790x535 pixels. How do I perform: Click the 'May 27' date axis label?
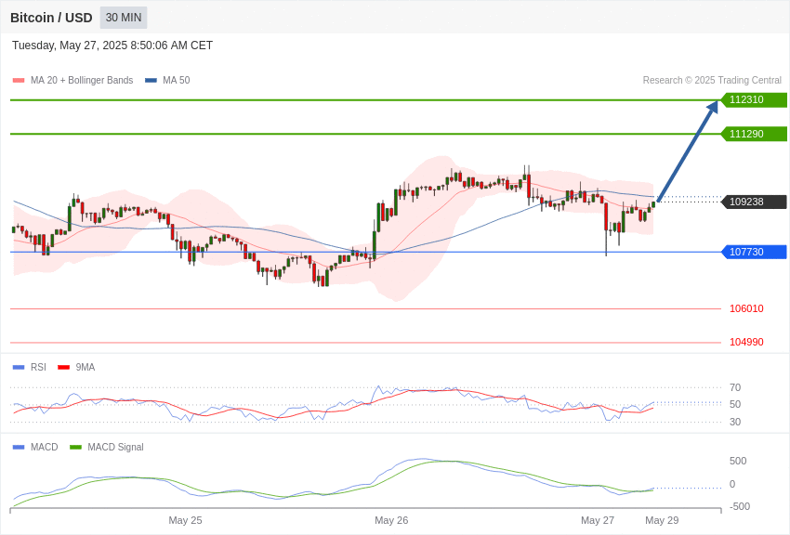tap(598, 520)
